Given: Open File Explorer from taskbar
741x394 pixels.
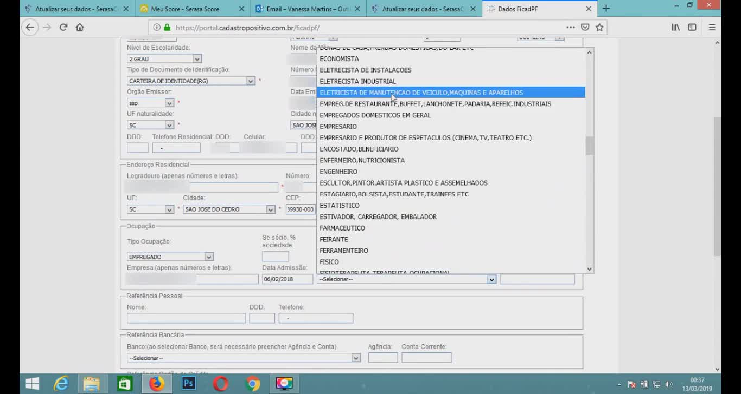Looking at the screenshot, I should coord(92,384).
